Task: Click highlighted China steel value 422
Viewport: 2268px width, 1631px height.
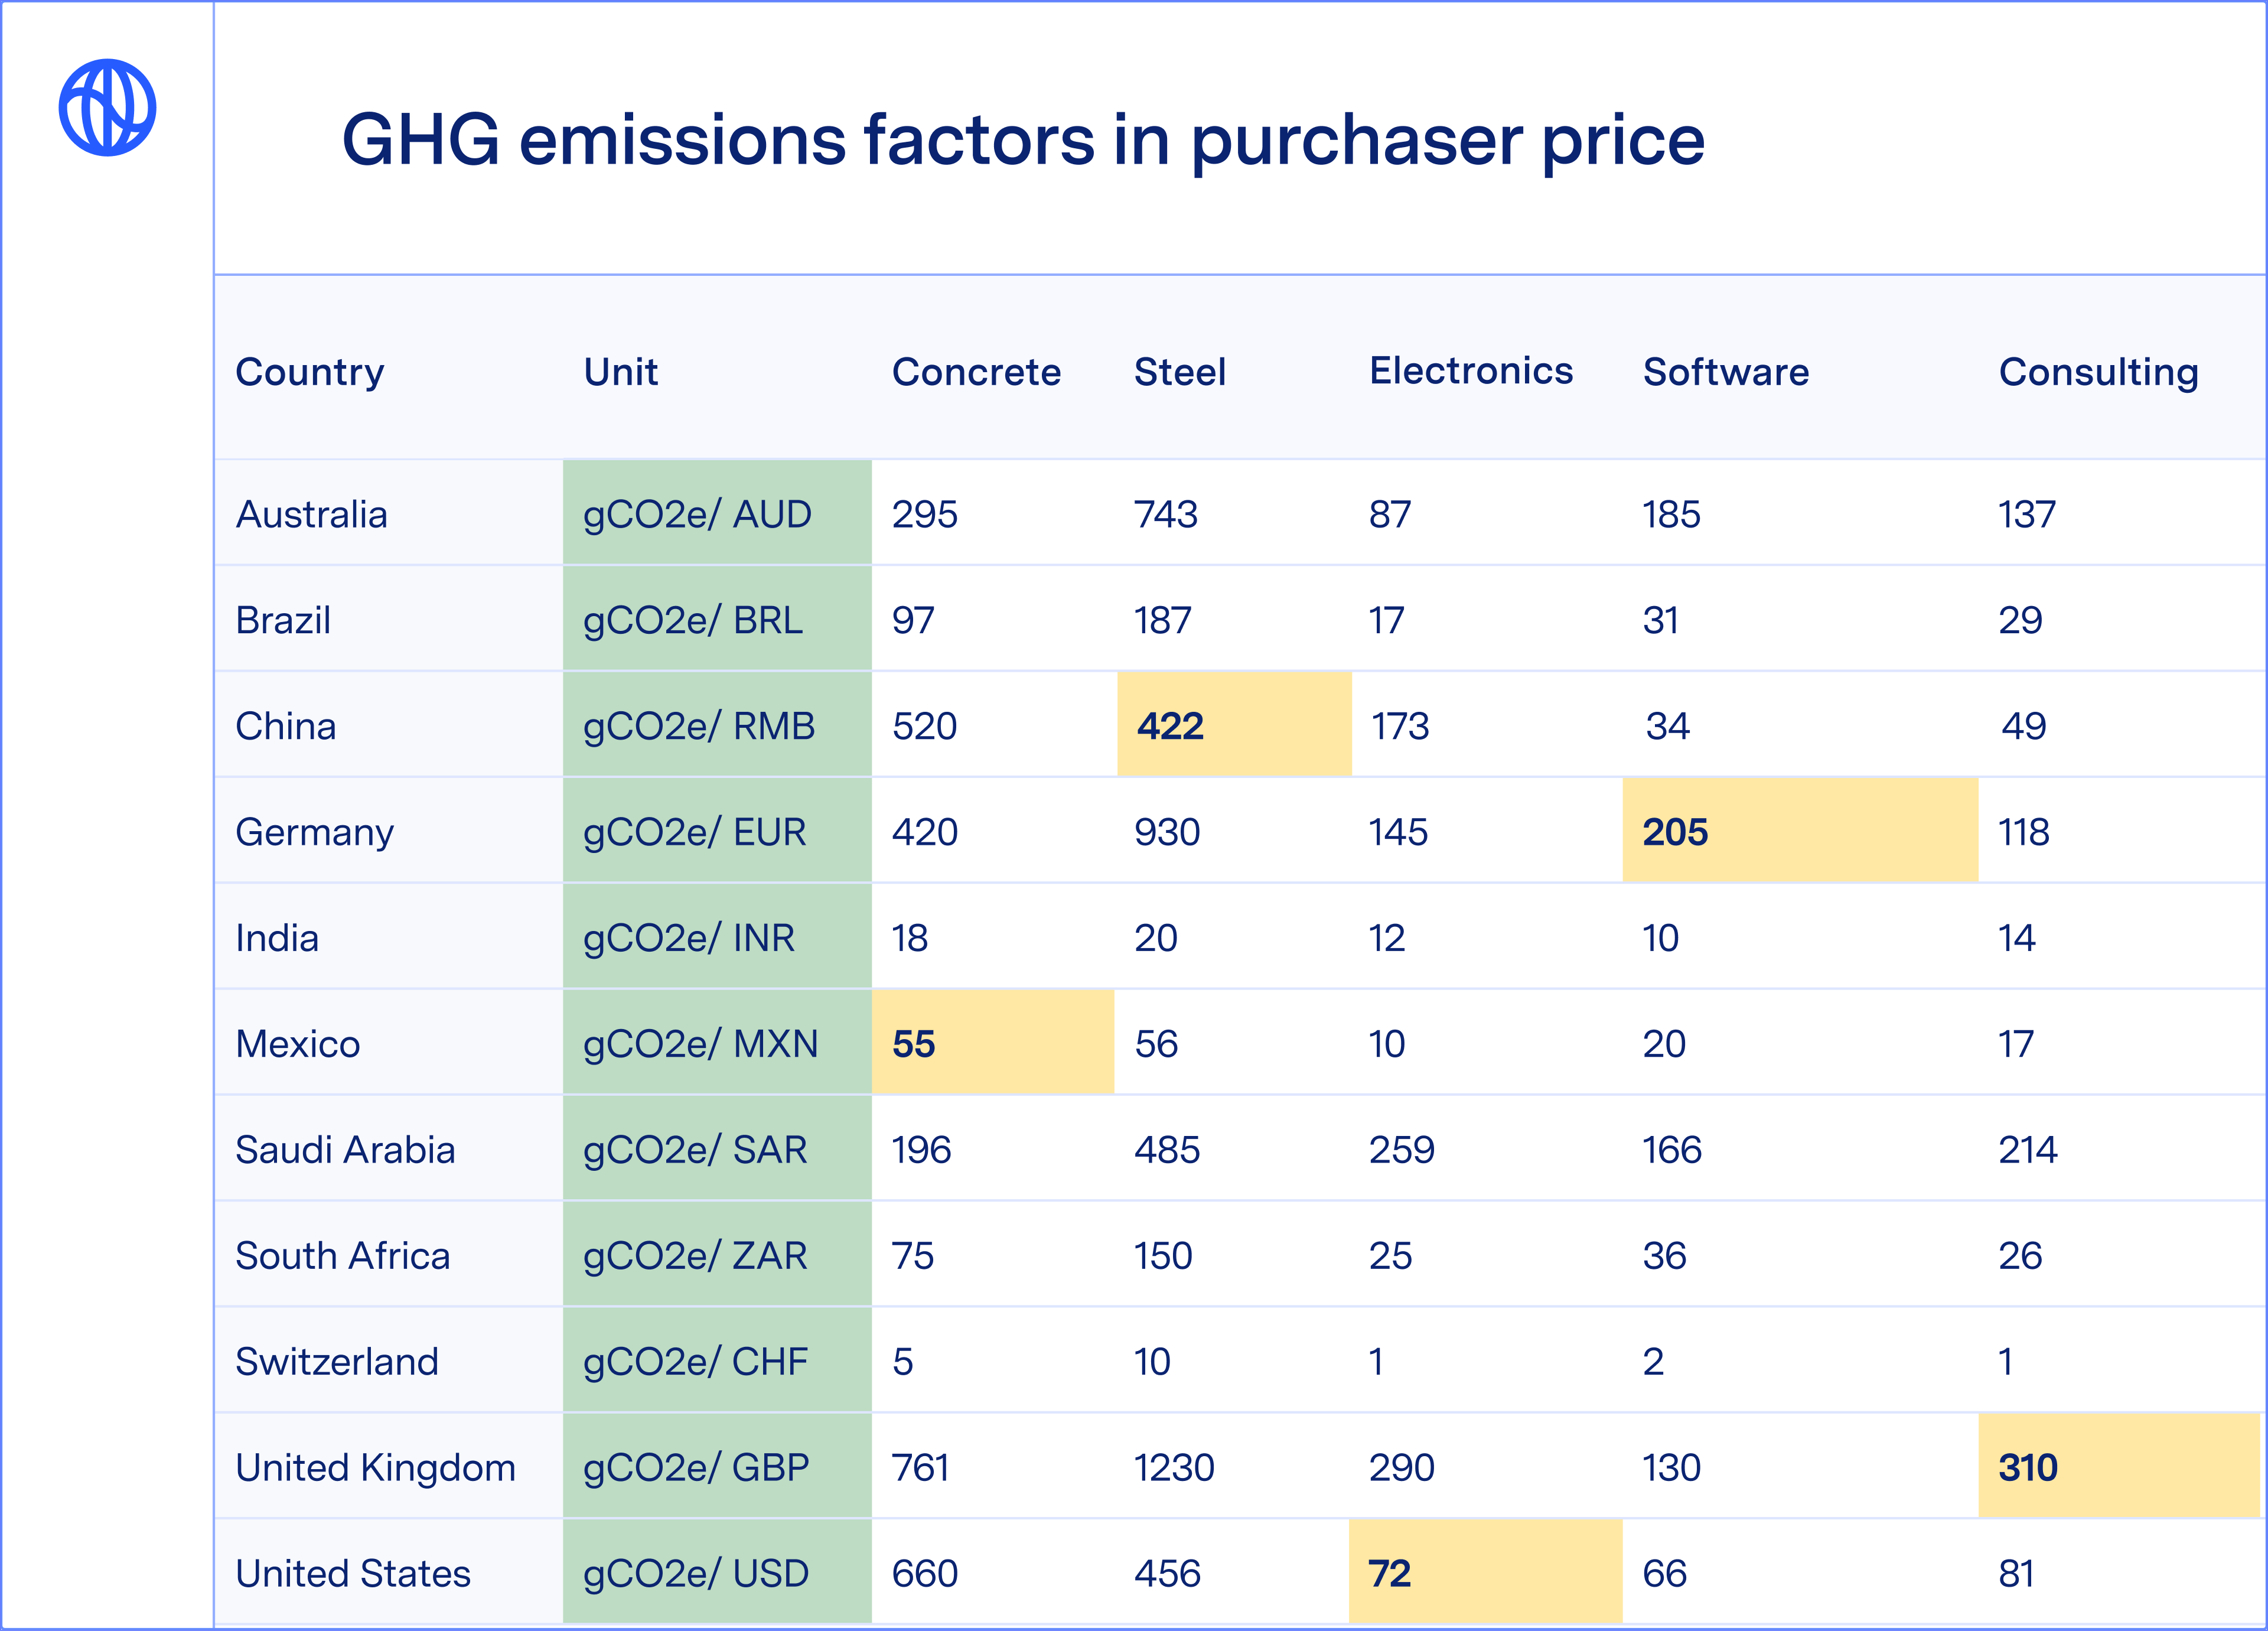Action: click(1171, 726)
